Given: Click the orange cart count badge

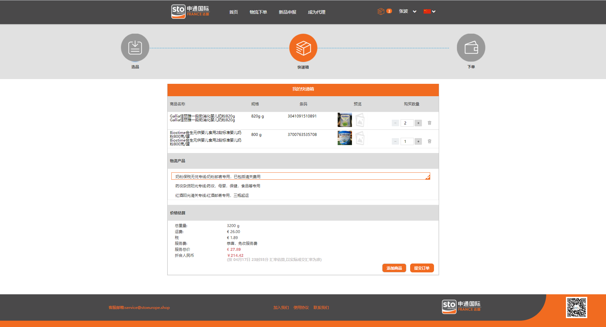Looking at the screenshot, I should 389,11.
